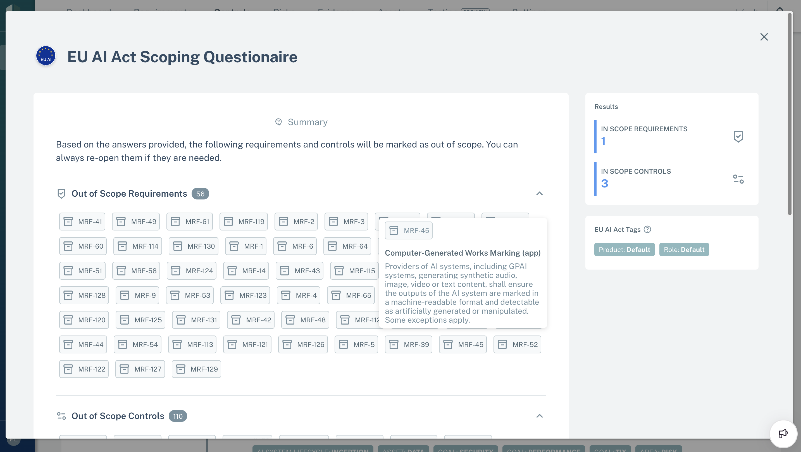Click the location pin icon next to Summary
Screen dimensions: 801x452
pyautogui.click(x=278, y=122)
